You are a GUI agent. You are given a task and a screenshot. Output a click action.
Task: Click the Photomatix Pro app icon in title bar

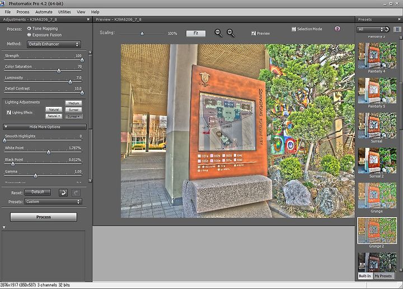[3, 3]
